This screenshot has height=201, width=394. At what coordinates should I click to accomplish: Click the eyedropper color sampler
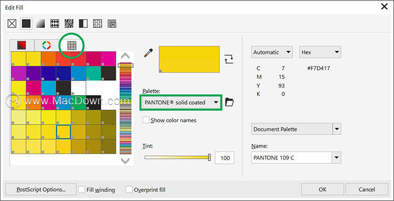[148, 53]
